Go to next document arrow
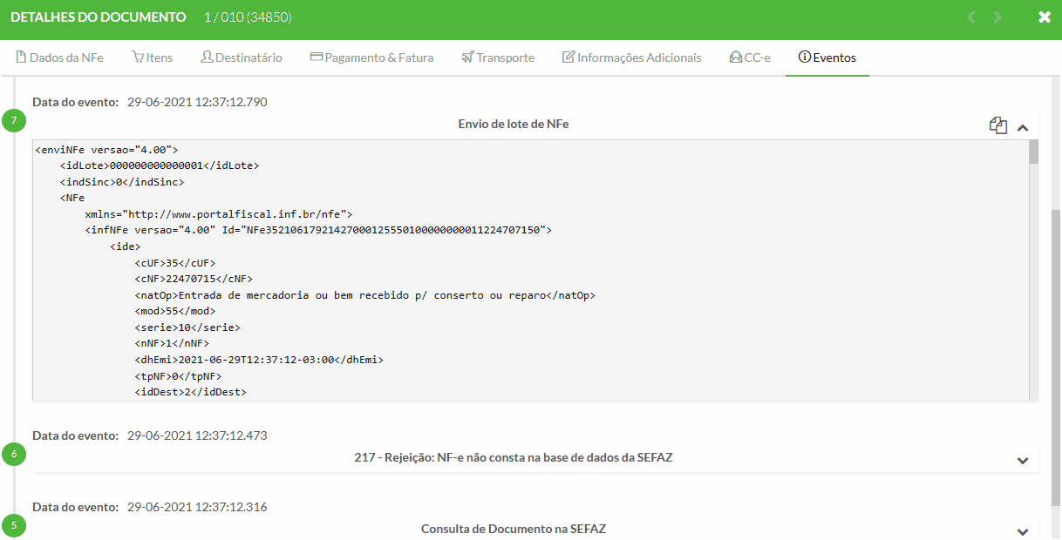This screenshot has height=540, width=1062. (x=998, y=17)
